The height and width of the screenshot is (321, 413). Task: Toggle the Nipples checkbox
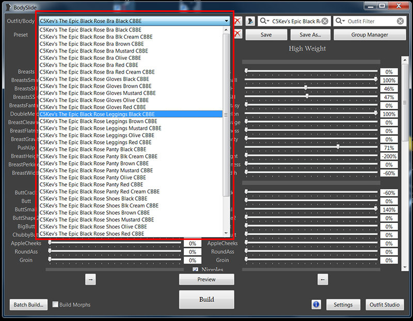(195, 270)
